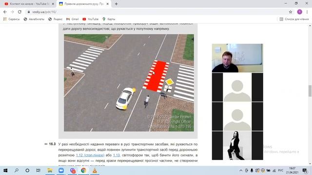
Task: Open the Viber taskbar icon
Action: 73,171
